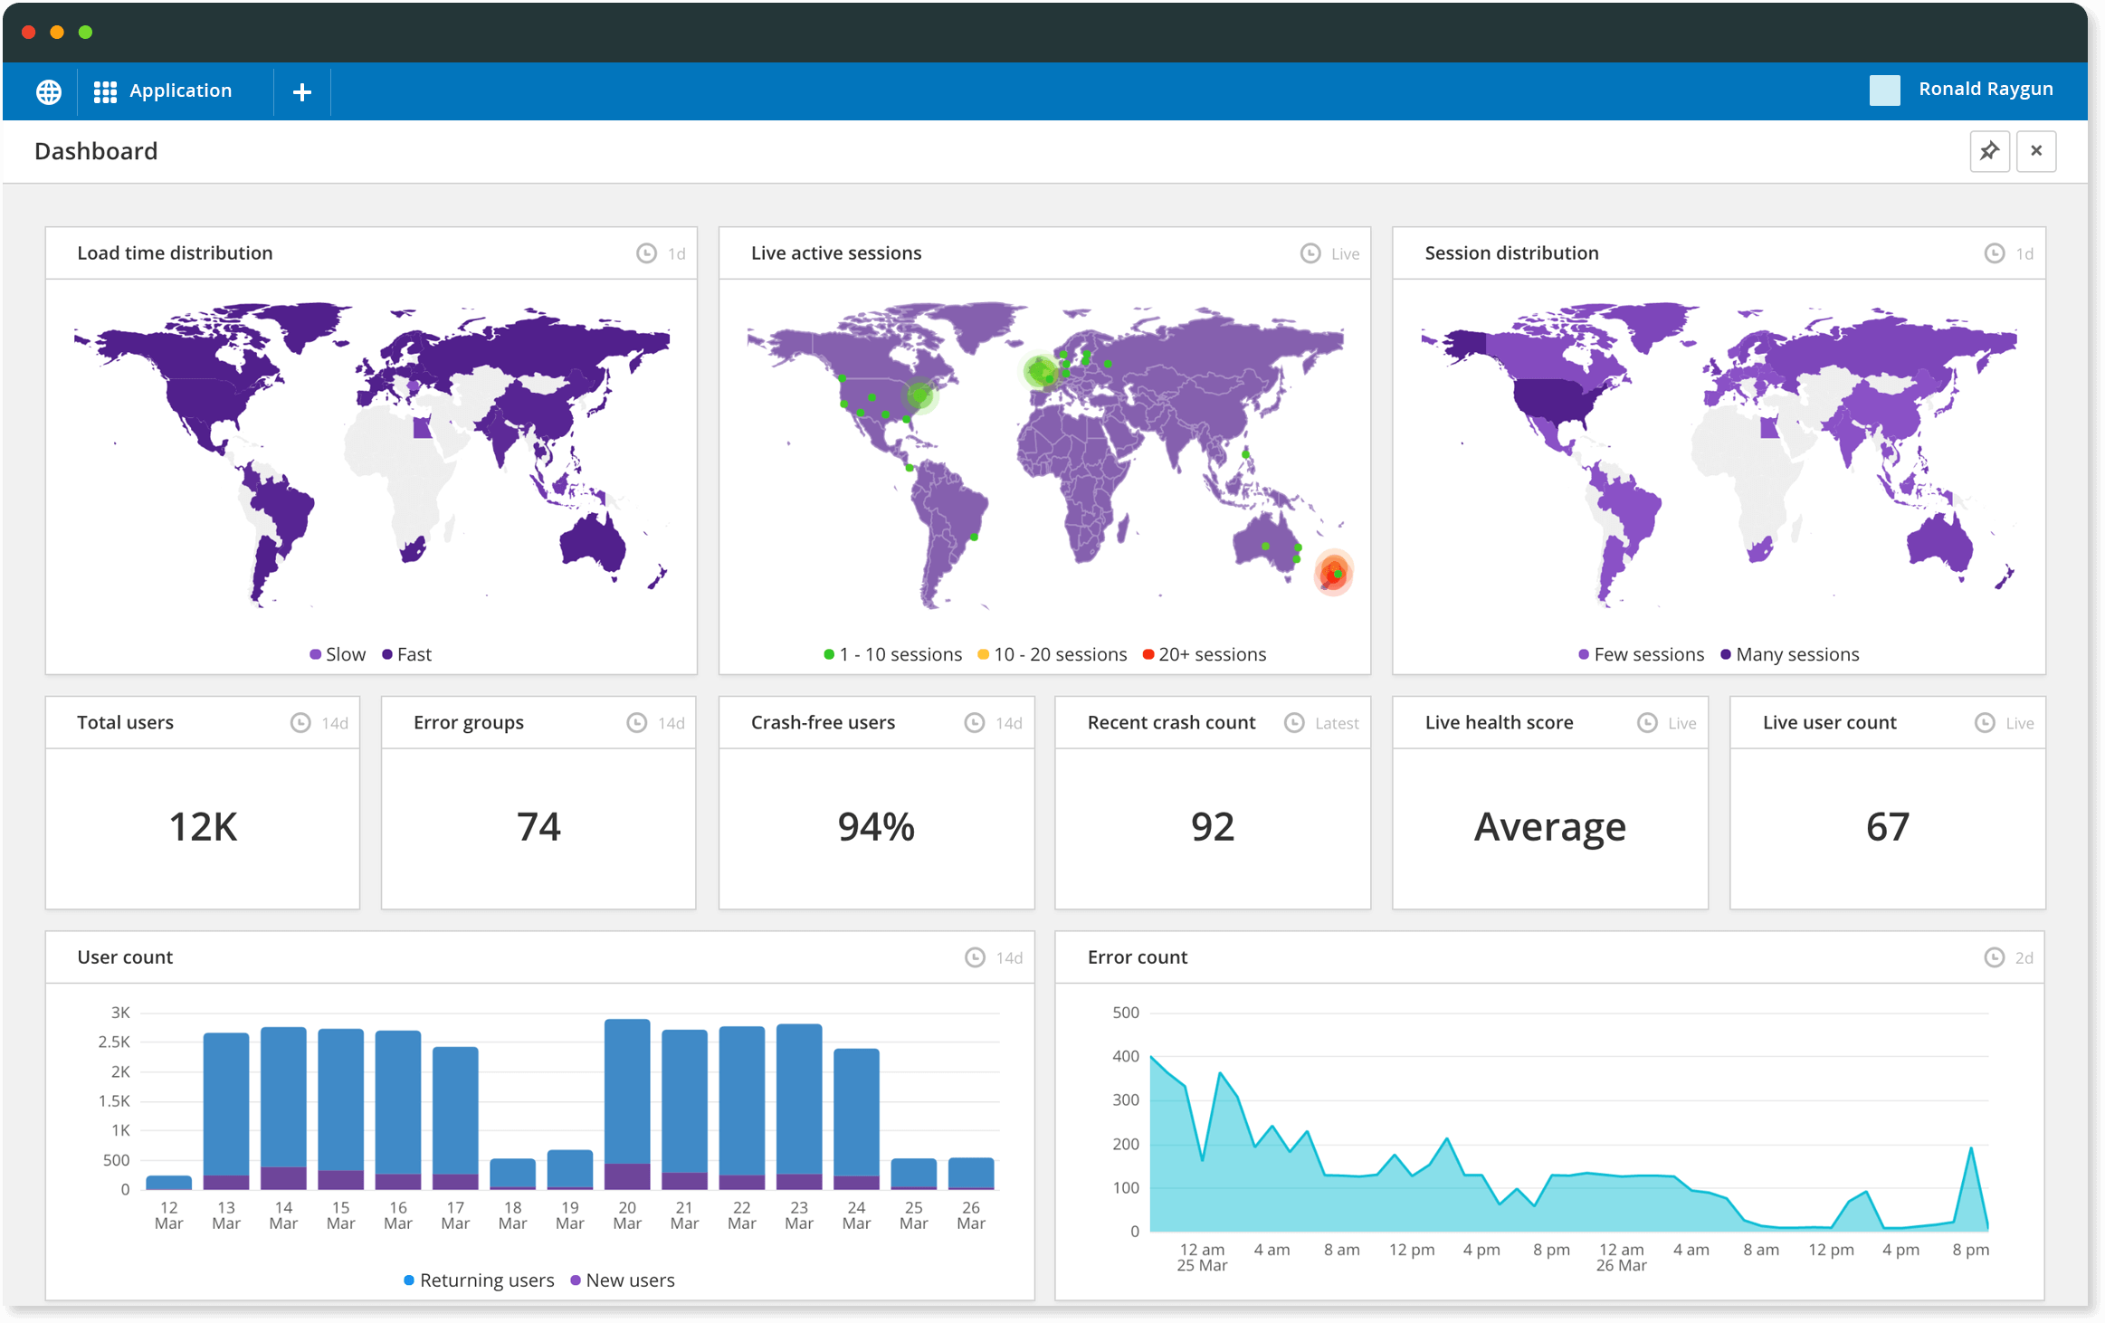Click the clock icon on the Error count tile
The height and width of the screenshot is (1323, 2105).
coord(1994,957)
